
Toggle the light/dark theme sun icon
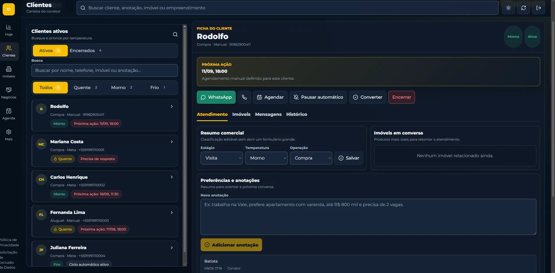(x=508, y=8)
